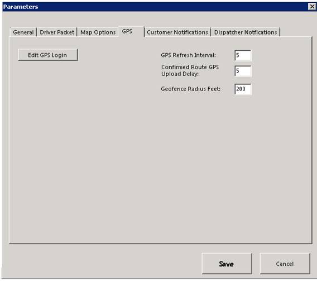Click the 'Geofence Radius Feet:' label
The image size is (317, 281).
[191, 89]
